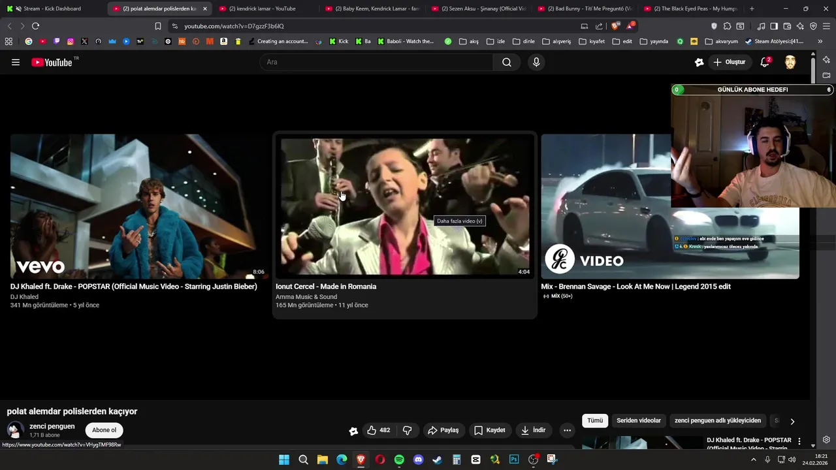The width and height of the screenshot is (836, 470).
Task: Switch to Sezen Aksu - Şınanay tab
Action: 478,8
